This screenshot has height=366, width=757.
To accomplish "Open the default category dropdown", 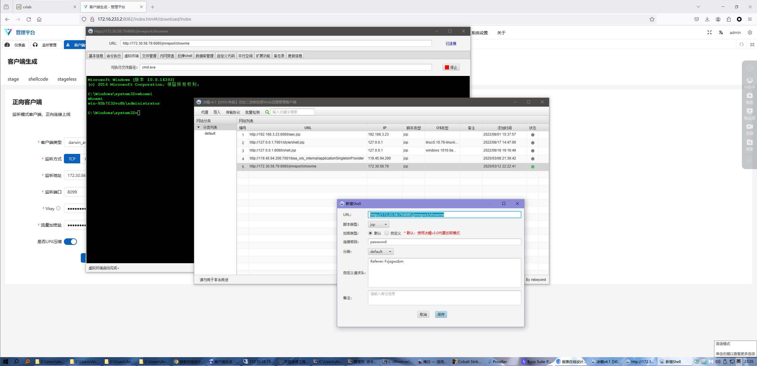I will 380,251.
